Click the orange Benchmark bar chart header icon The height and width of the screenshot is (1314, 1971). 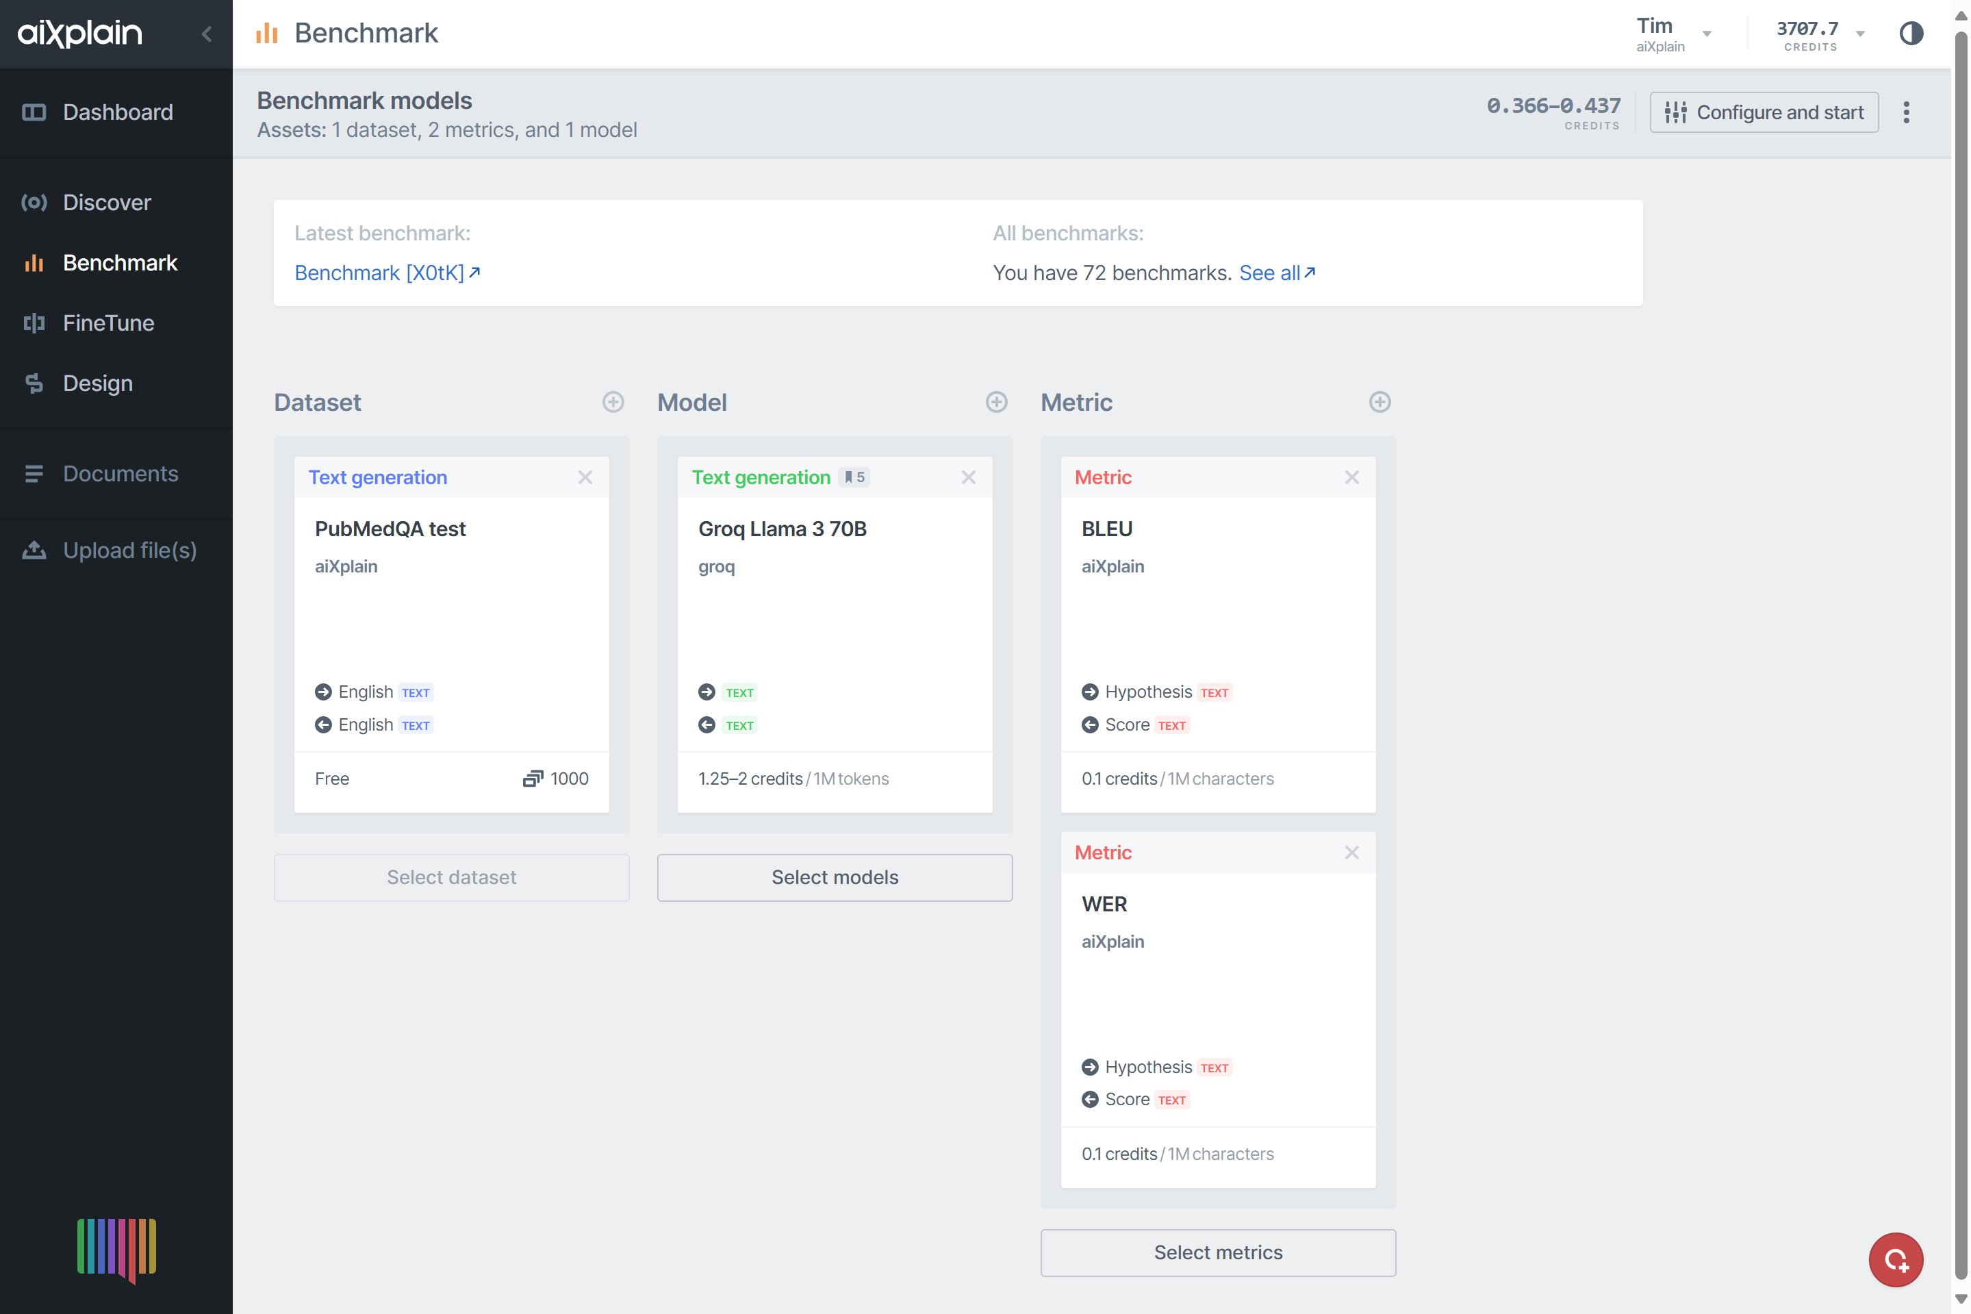[266, 34]
